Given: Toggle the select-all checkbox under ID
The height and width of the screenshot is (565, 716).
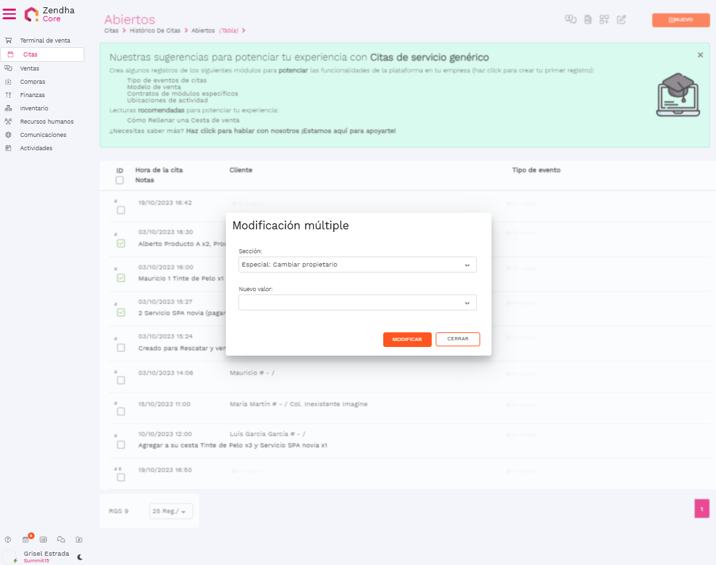Looking at the screenshot, I should tap(120, 180).
